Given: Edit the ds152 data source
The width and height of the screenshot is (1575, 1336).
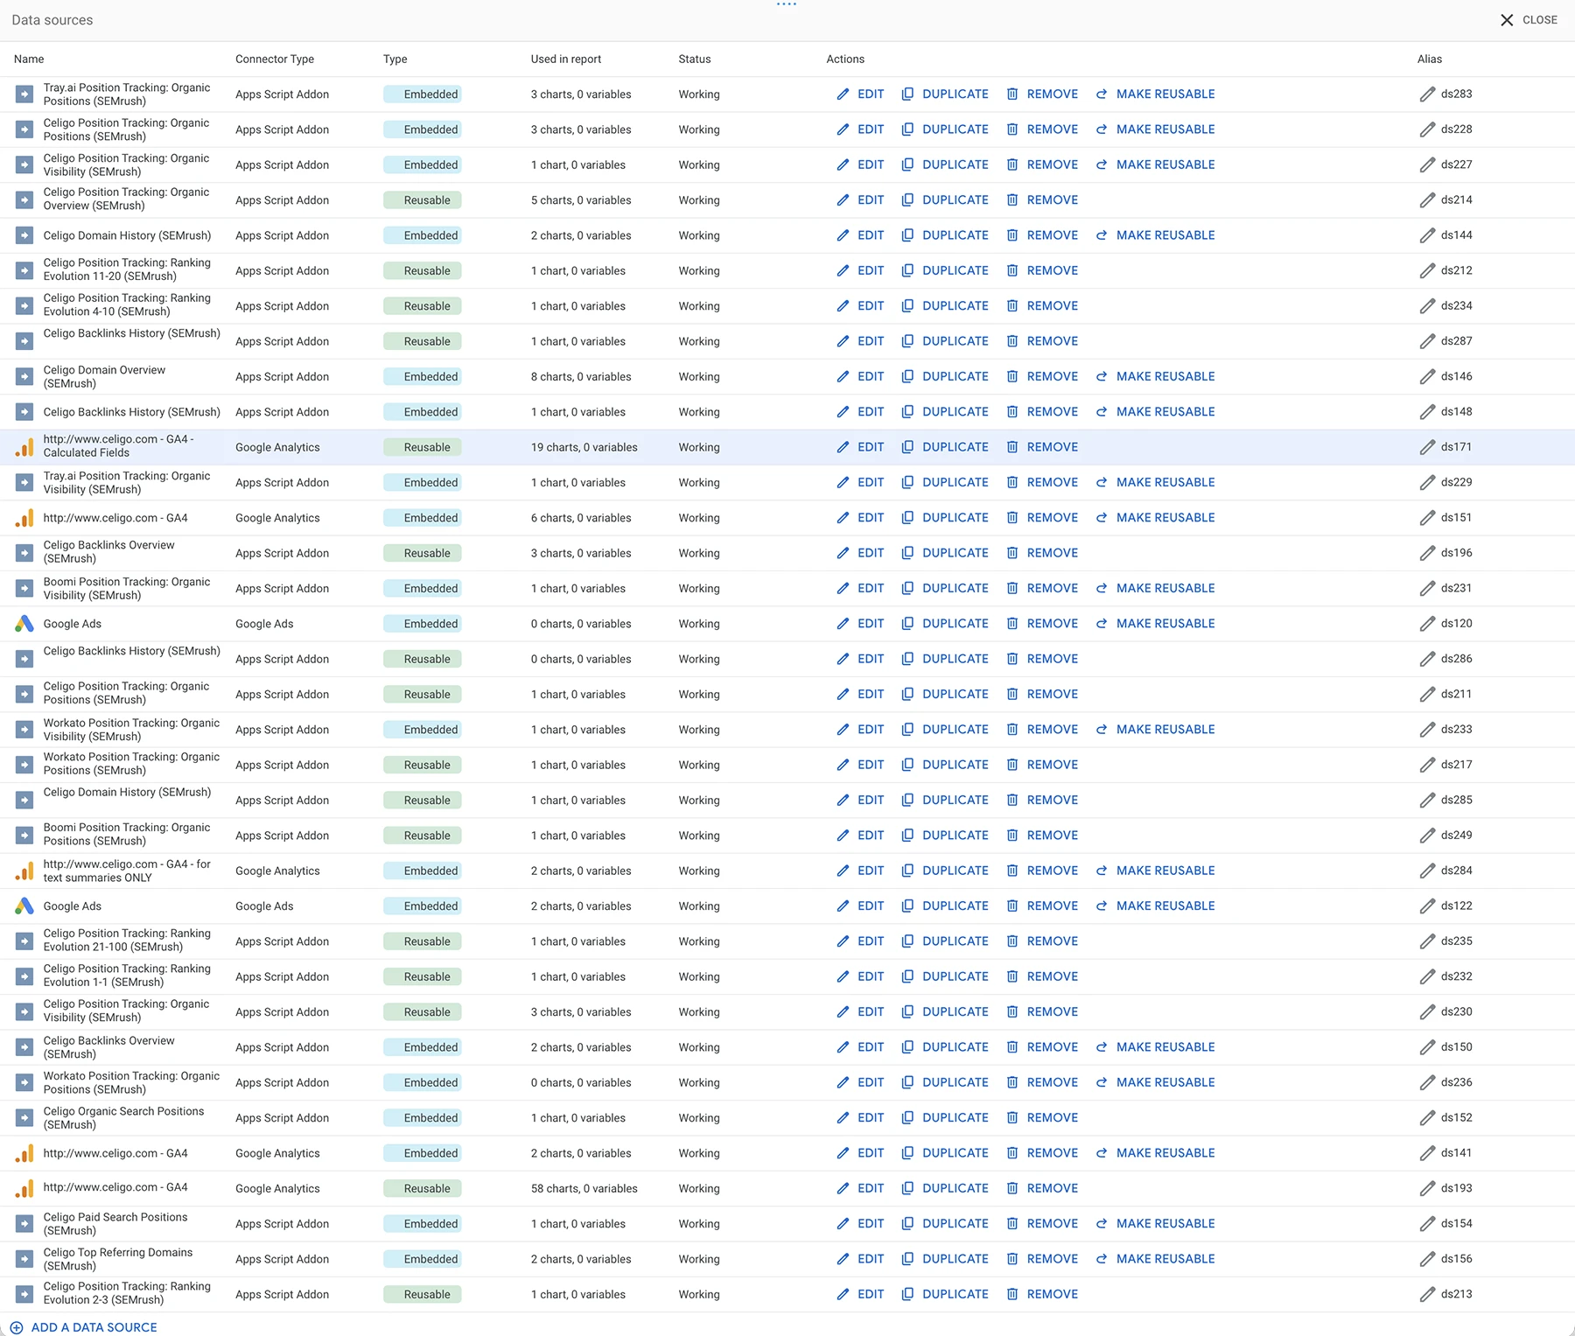Looking at the screenshot, I should pos(860,1118).
